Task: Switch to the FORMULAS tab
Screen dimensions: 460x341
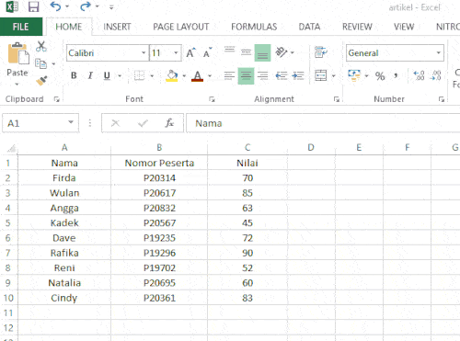Action: point(254,27)
